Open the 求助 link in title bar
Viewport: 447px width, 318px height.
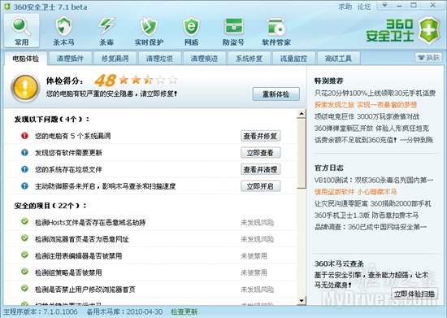coord(345,7)
